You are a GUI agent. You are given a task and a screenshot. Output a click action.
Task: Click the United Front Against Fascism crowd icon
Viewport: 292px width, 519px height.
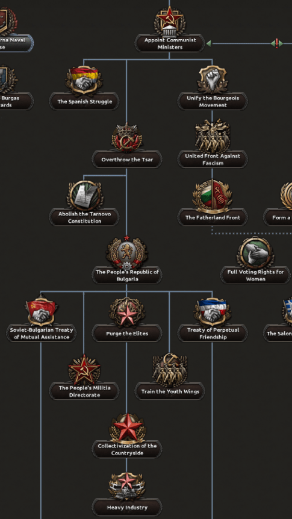click(212, 137)
